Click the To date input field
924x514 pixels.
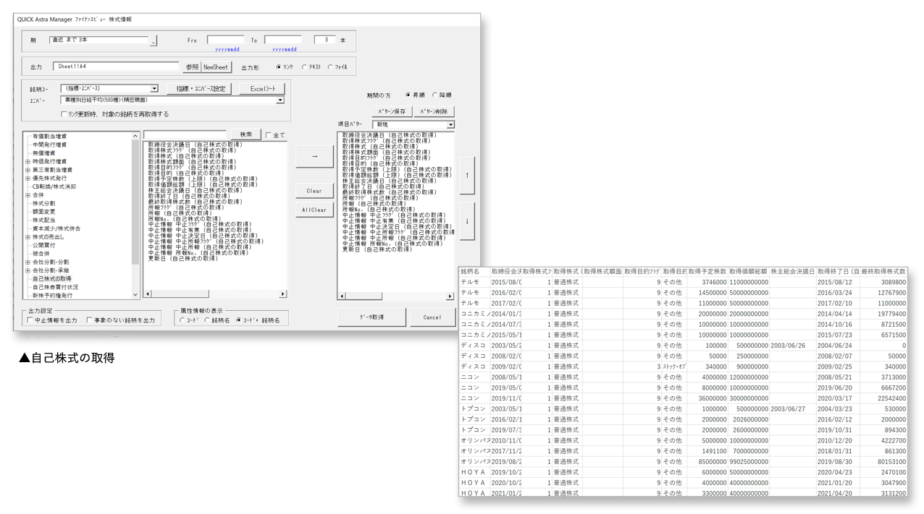[282, 40]
